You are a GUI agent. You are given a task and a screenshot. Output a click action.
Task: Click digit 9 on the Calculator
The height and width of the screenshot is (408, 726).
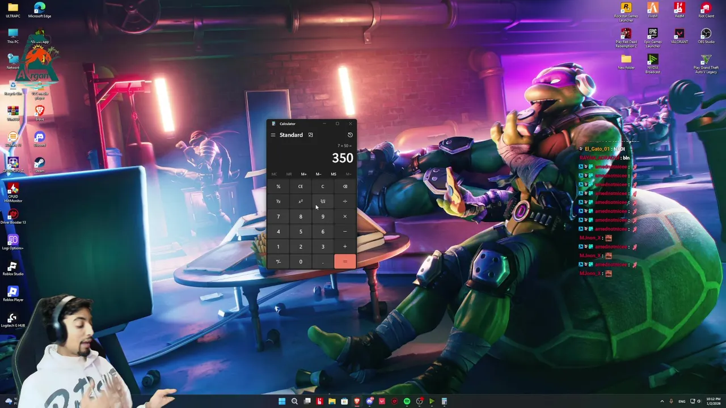pyautogui.click(x=323, y=216)
